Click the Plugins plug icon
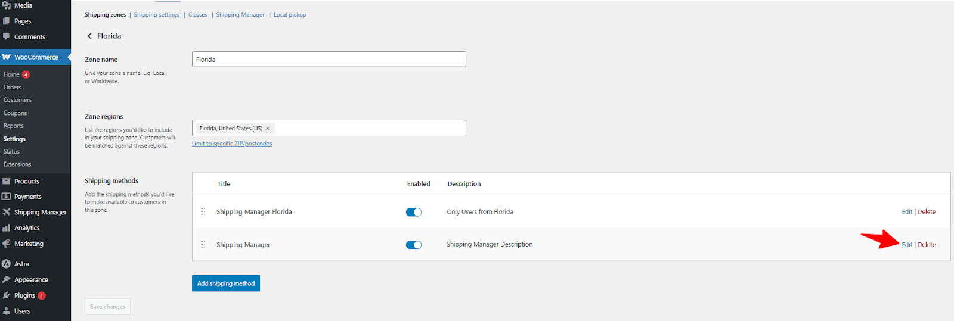The height and width of the screenshot is (321, 954). 7,295
